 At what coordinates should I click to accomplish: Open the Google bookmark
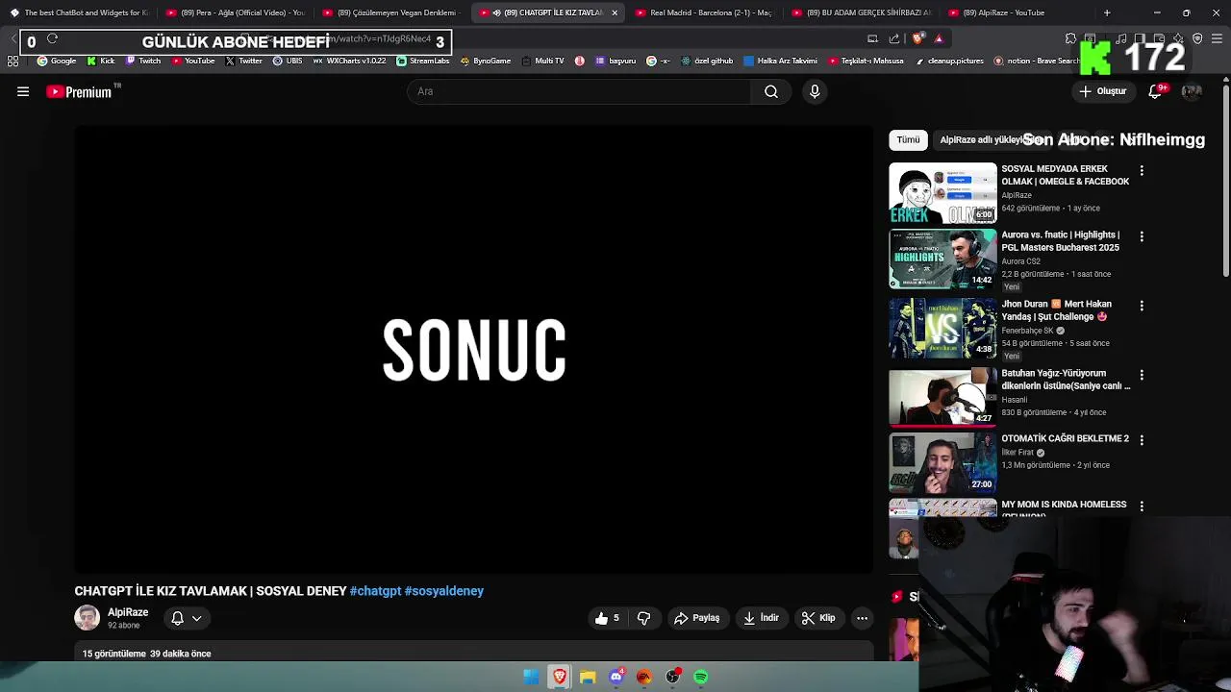[x=57, y=61]
